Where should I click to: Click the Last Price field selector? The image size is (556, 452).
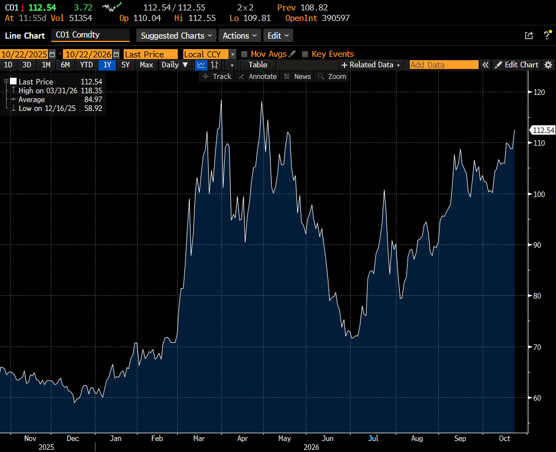(150, 54)
